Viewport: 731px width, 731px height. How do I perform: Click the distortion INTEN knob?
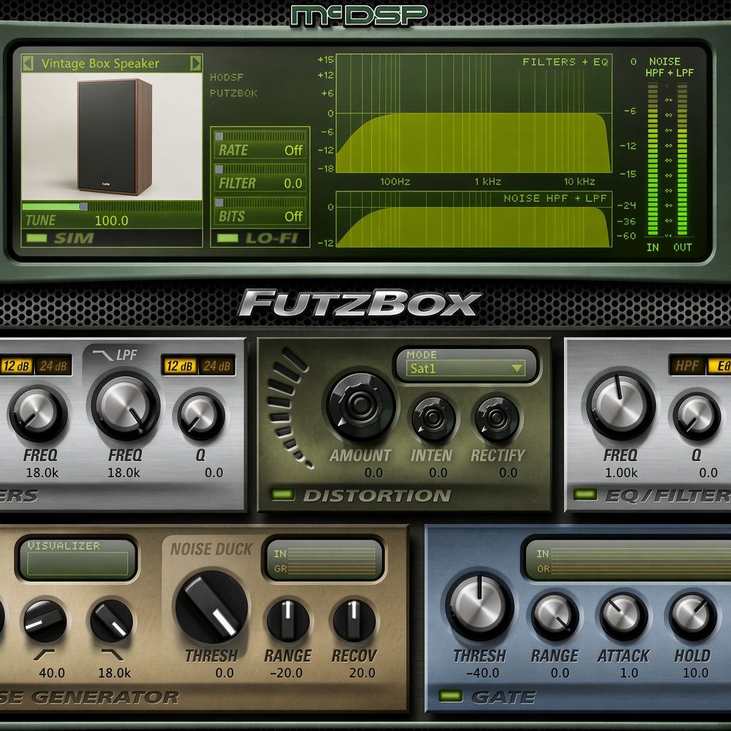coord(433,418)
